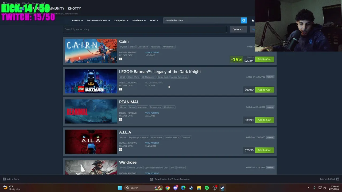Click the Co-op tag on REANIMAL
This screenshot has width=342, height=192.
point(132,107)
